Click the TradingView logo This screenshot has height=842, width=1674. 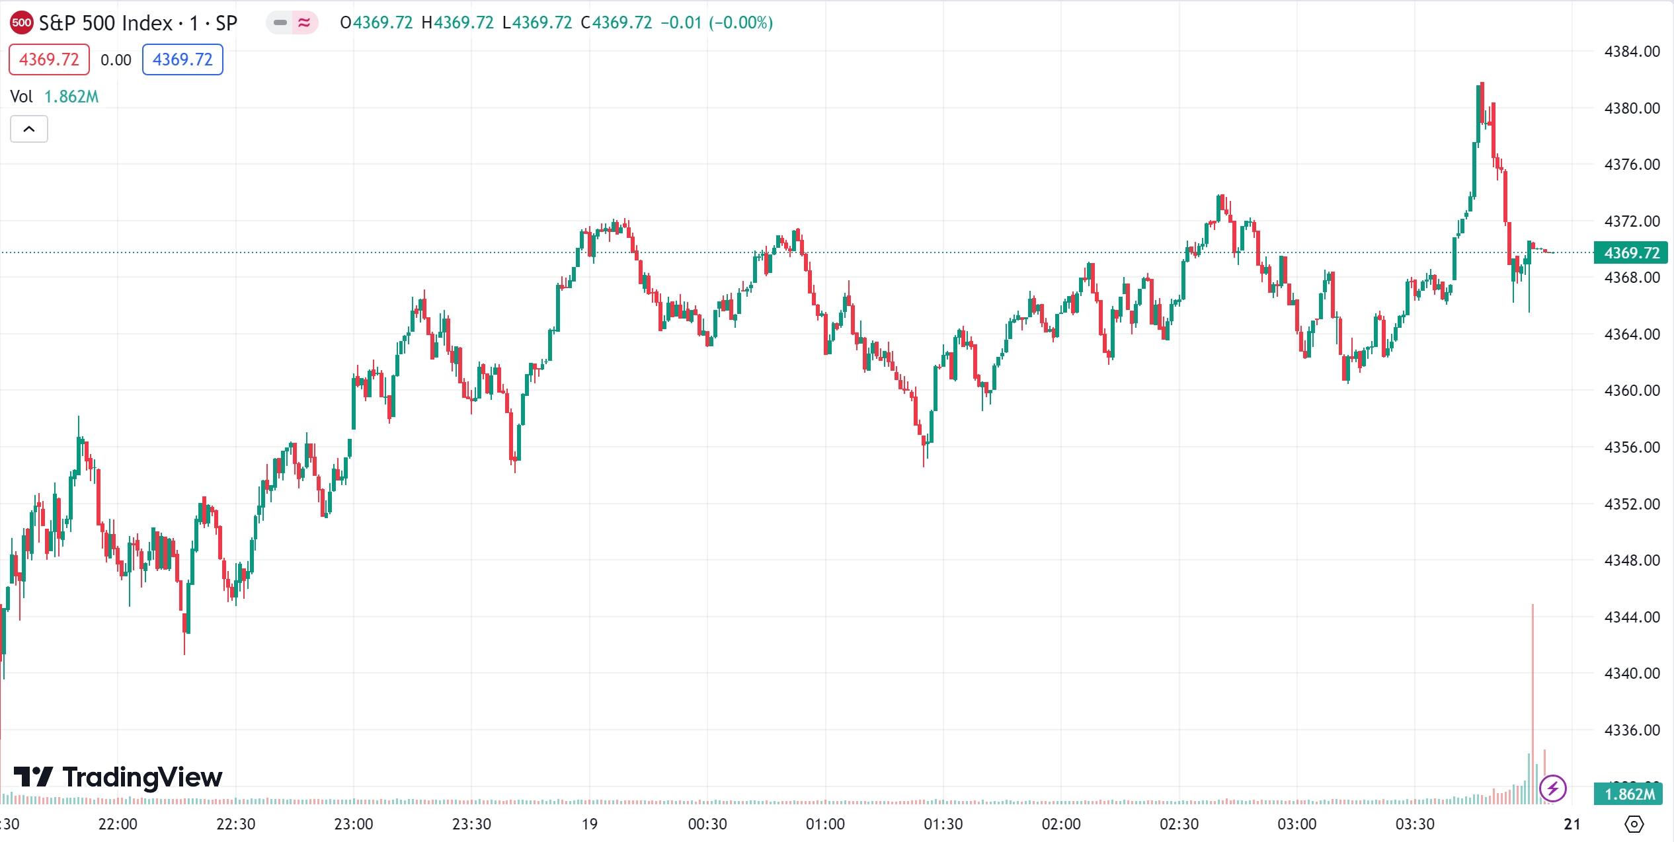(118, 777)
